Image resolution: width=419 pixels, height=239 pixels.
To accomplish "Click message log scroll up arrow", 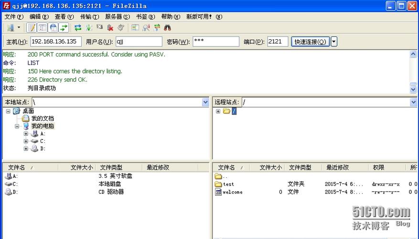I will (413, 54).
